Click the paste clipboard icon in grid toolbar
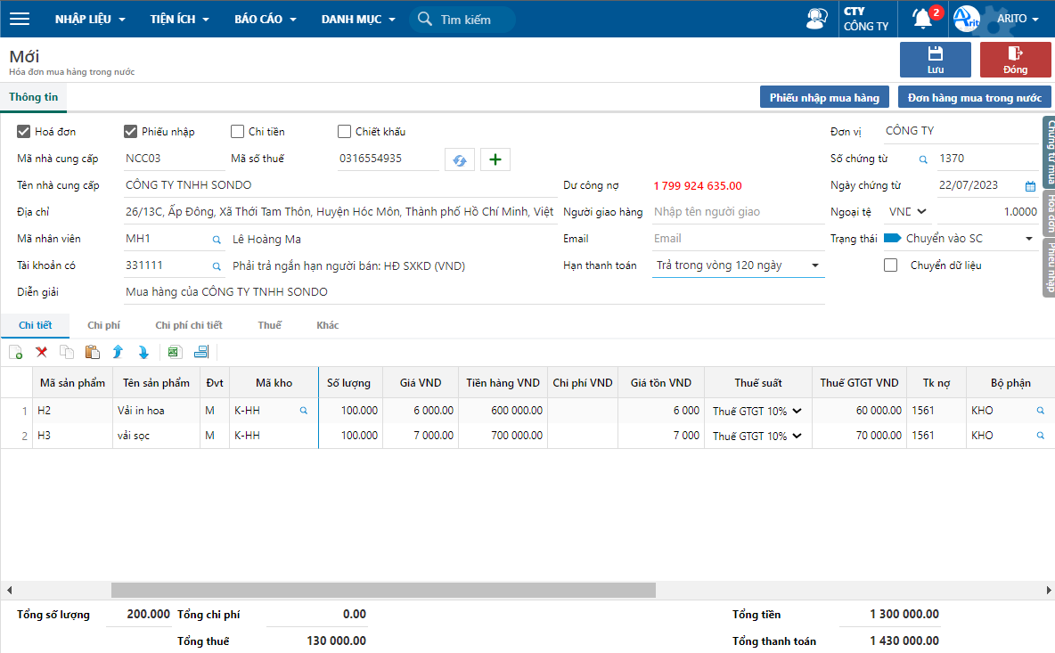 (x=92, y=352)
